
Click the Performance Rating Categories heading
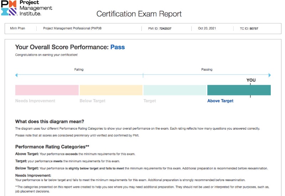click(52, 147)
